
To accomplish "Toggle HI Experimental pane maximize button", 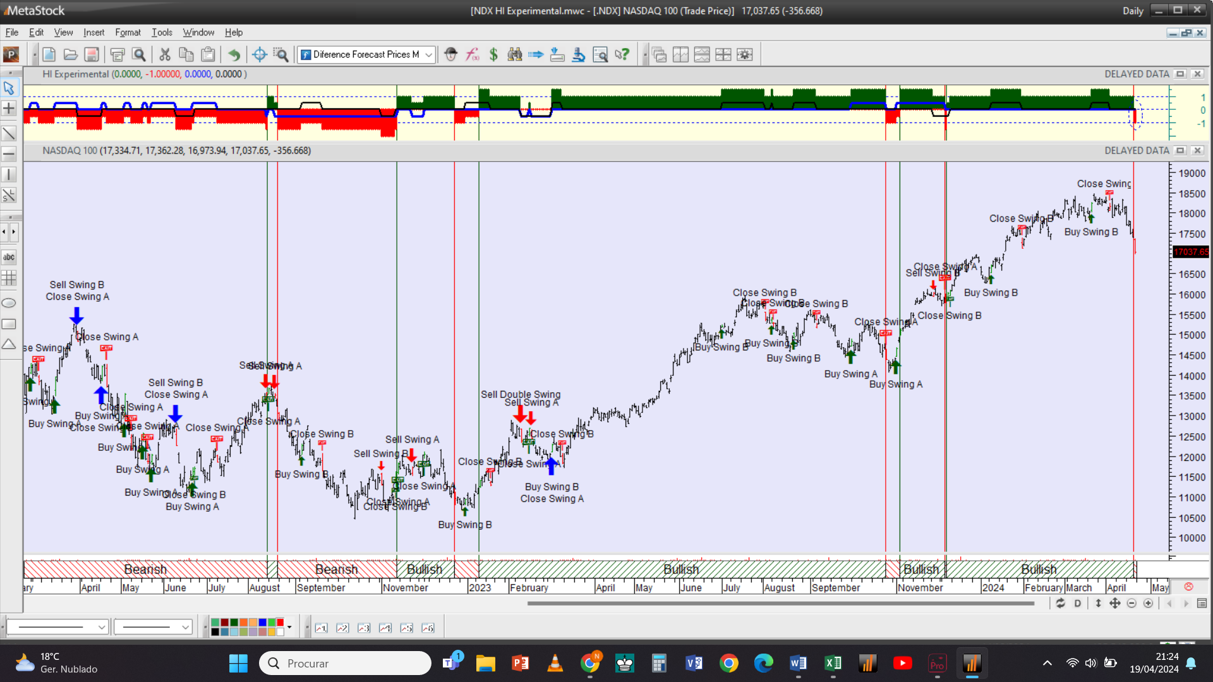I will 1180,74.
